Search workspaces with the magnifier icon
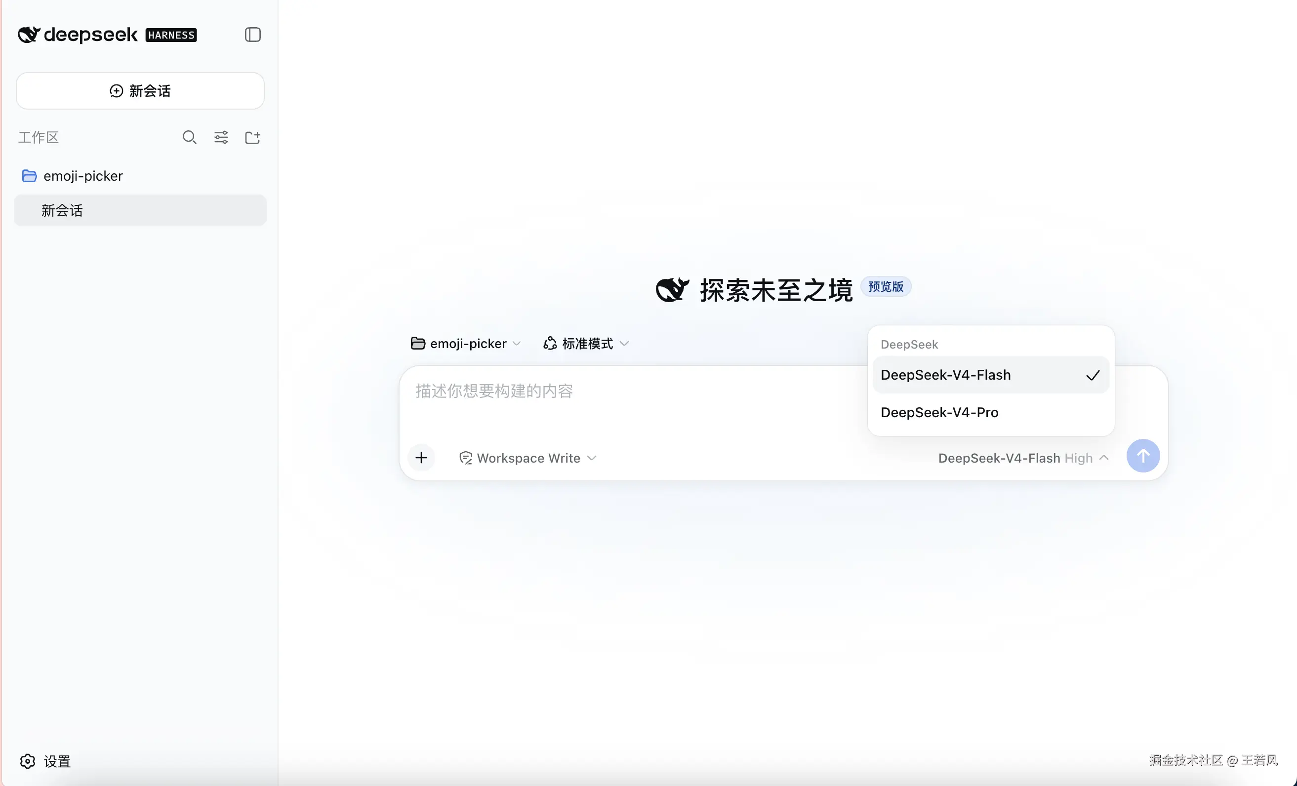Viewport: 1297px width, 786px height. pyautogui.click(x=190, y=137)
